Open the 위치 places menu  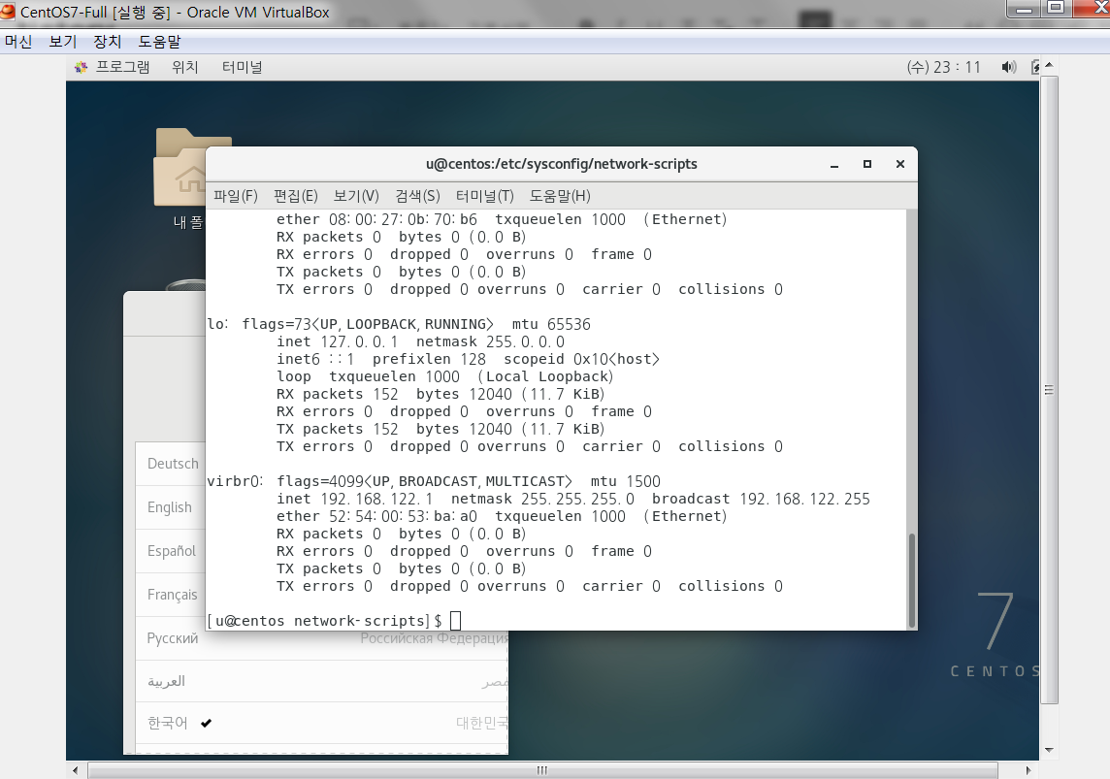click(x=184, y=67)
